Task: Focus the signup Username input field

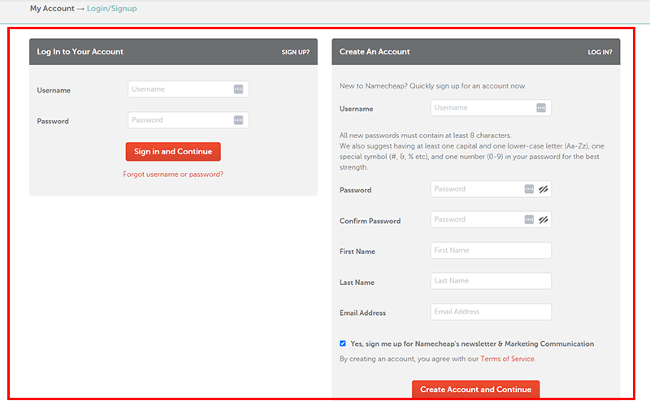Action: 491,108
